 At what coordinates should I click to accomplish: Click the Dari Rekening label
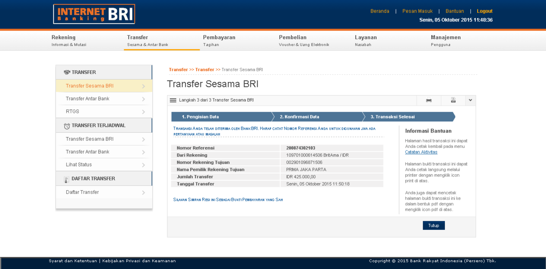tap(192, 155)
